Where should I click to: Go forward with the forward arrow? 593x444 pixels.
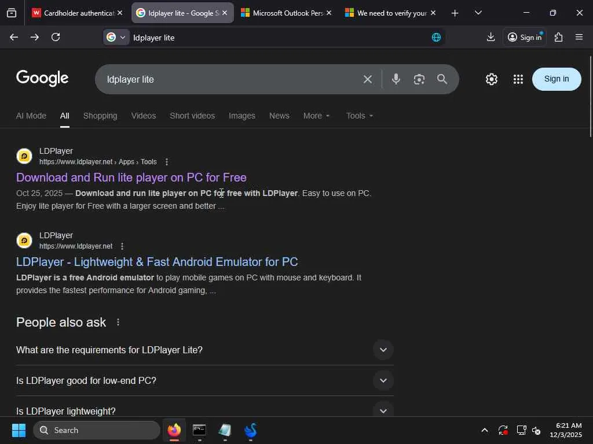pyautogui.click(x=35, y=37)
